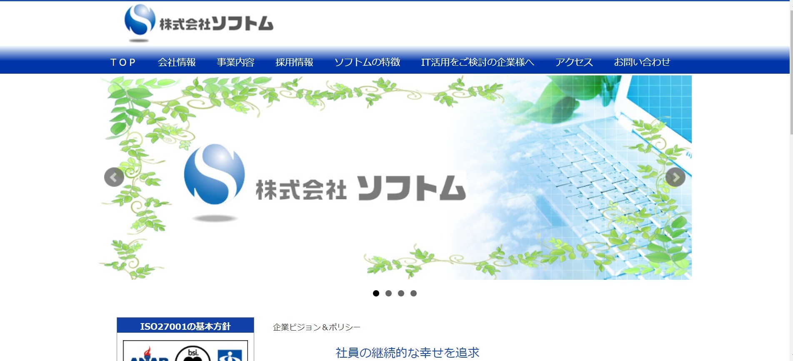The height and width of the screenshot is (361, 793).
Task: Open the ソフトムの特徴 menu item
Action: [367, 62]
